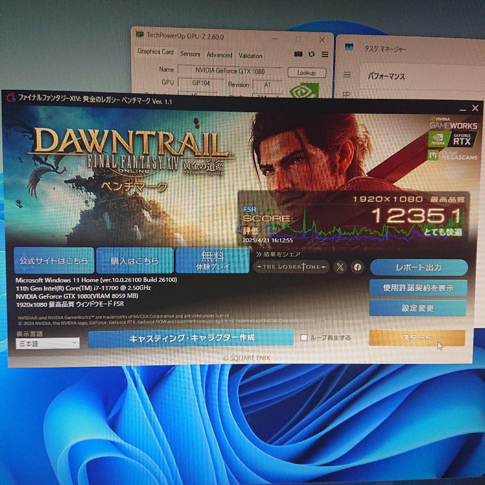485x485 pixels.
Task: Open the 表示言語 language dropdown
Action: [48, 344]
